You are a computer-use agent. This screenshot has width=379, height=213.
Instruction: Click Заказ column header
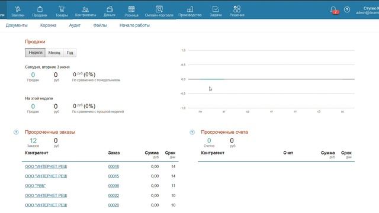(114, 153)
